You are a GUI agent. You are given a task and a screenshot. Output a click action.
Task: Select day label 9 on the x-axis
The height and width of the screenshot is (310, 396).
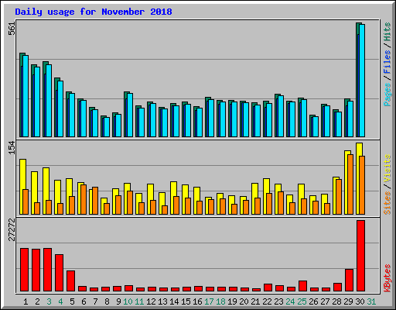118,301
